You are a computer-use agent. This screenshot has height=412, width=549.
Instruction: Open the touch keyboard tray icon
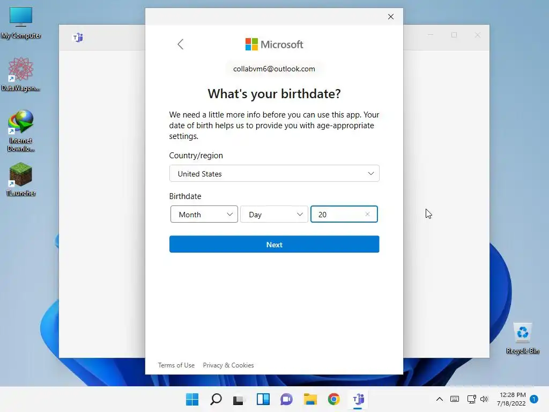coord(455,399)
